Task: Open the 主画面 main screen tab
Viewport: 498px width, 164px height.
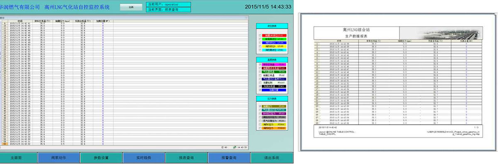Action: tap(18, 158)
